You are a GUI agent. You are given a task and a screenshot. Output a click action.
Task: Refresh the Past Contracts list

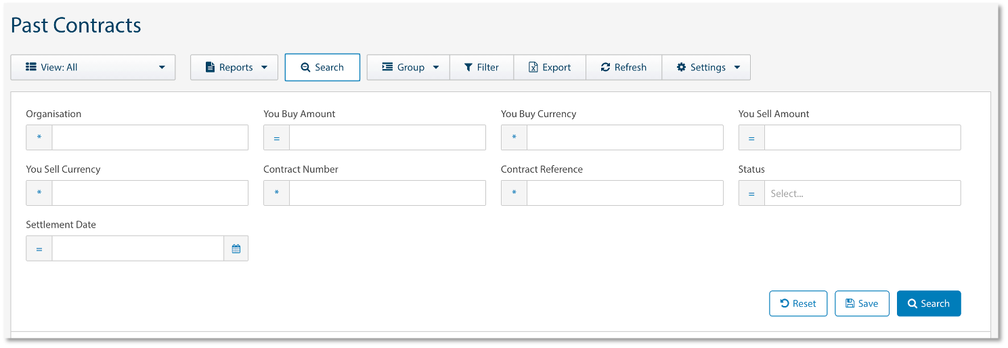pos(623,67)
